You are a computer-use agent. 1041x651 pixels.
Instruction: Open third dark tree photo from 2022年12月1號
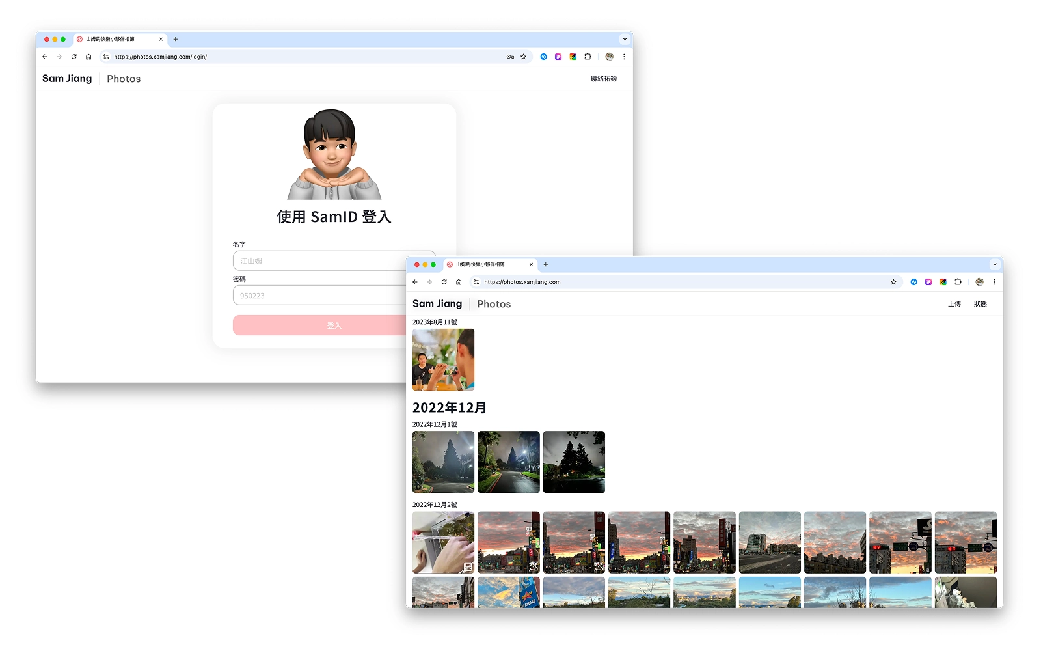574,462
